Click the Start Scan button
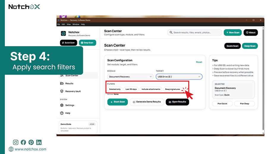Image resolution: width=274 pixels, height=154 pixels. click(117, 102)
